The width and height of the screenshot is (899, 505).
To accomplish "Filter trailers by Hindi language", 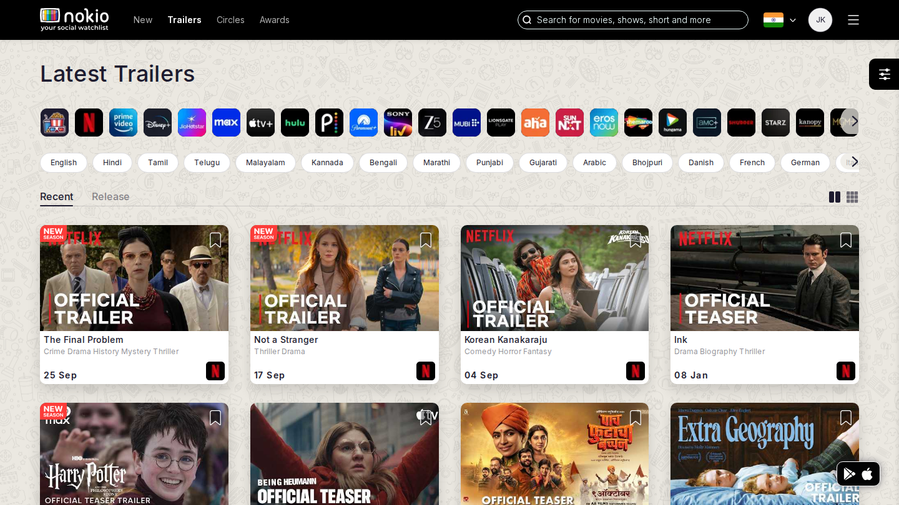I will click(112, 163).
